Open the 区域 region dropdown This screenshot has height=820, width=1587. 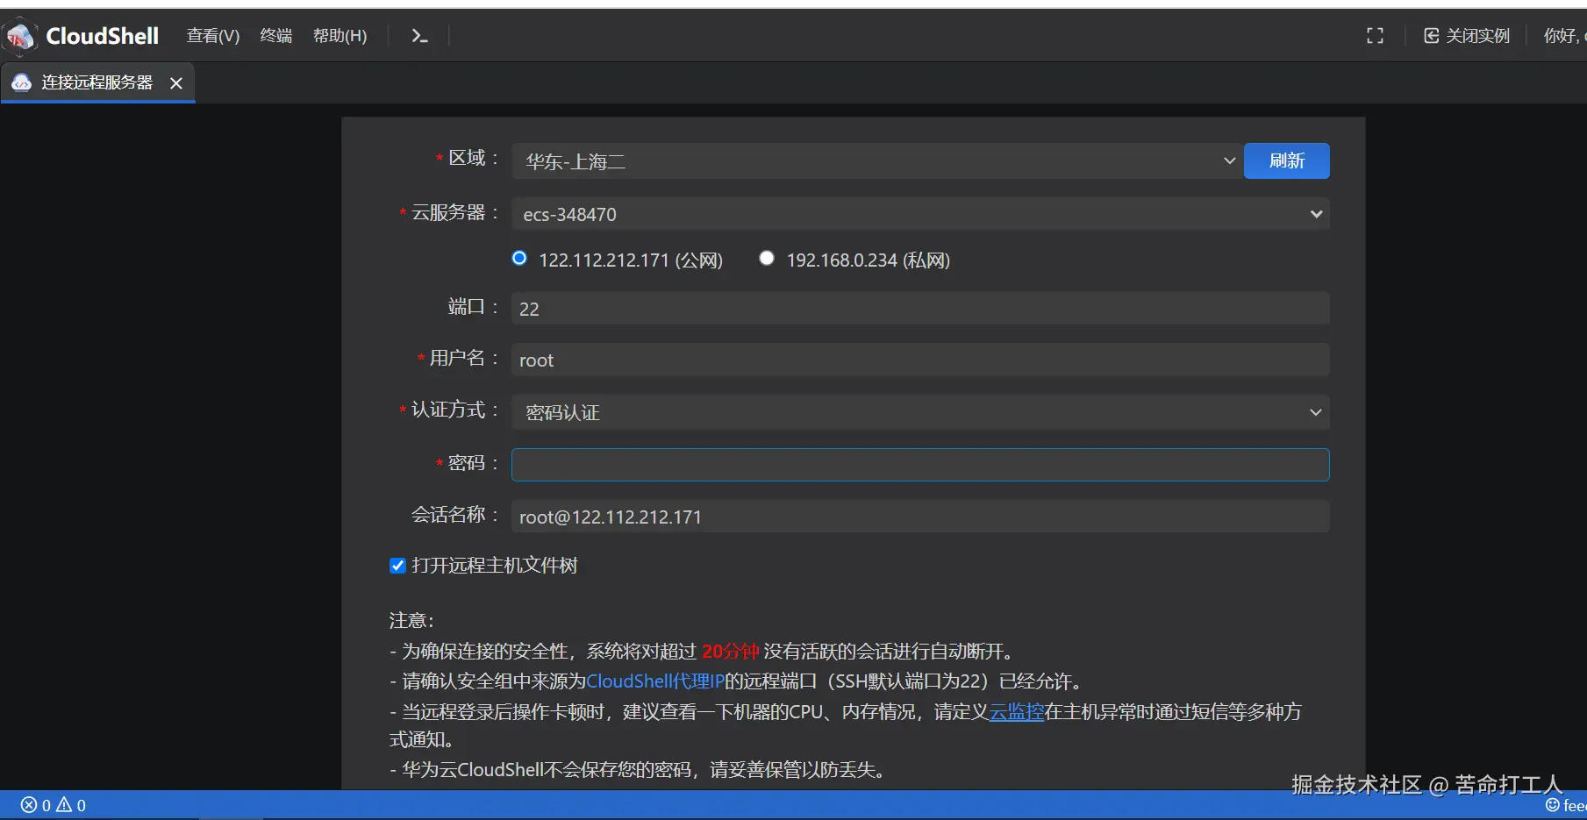coord(1228,160)
